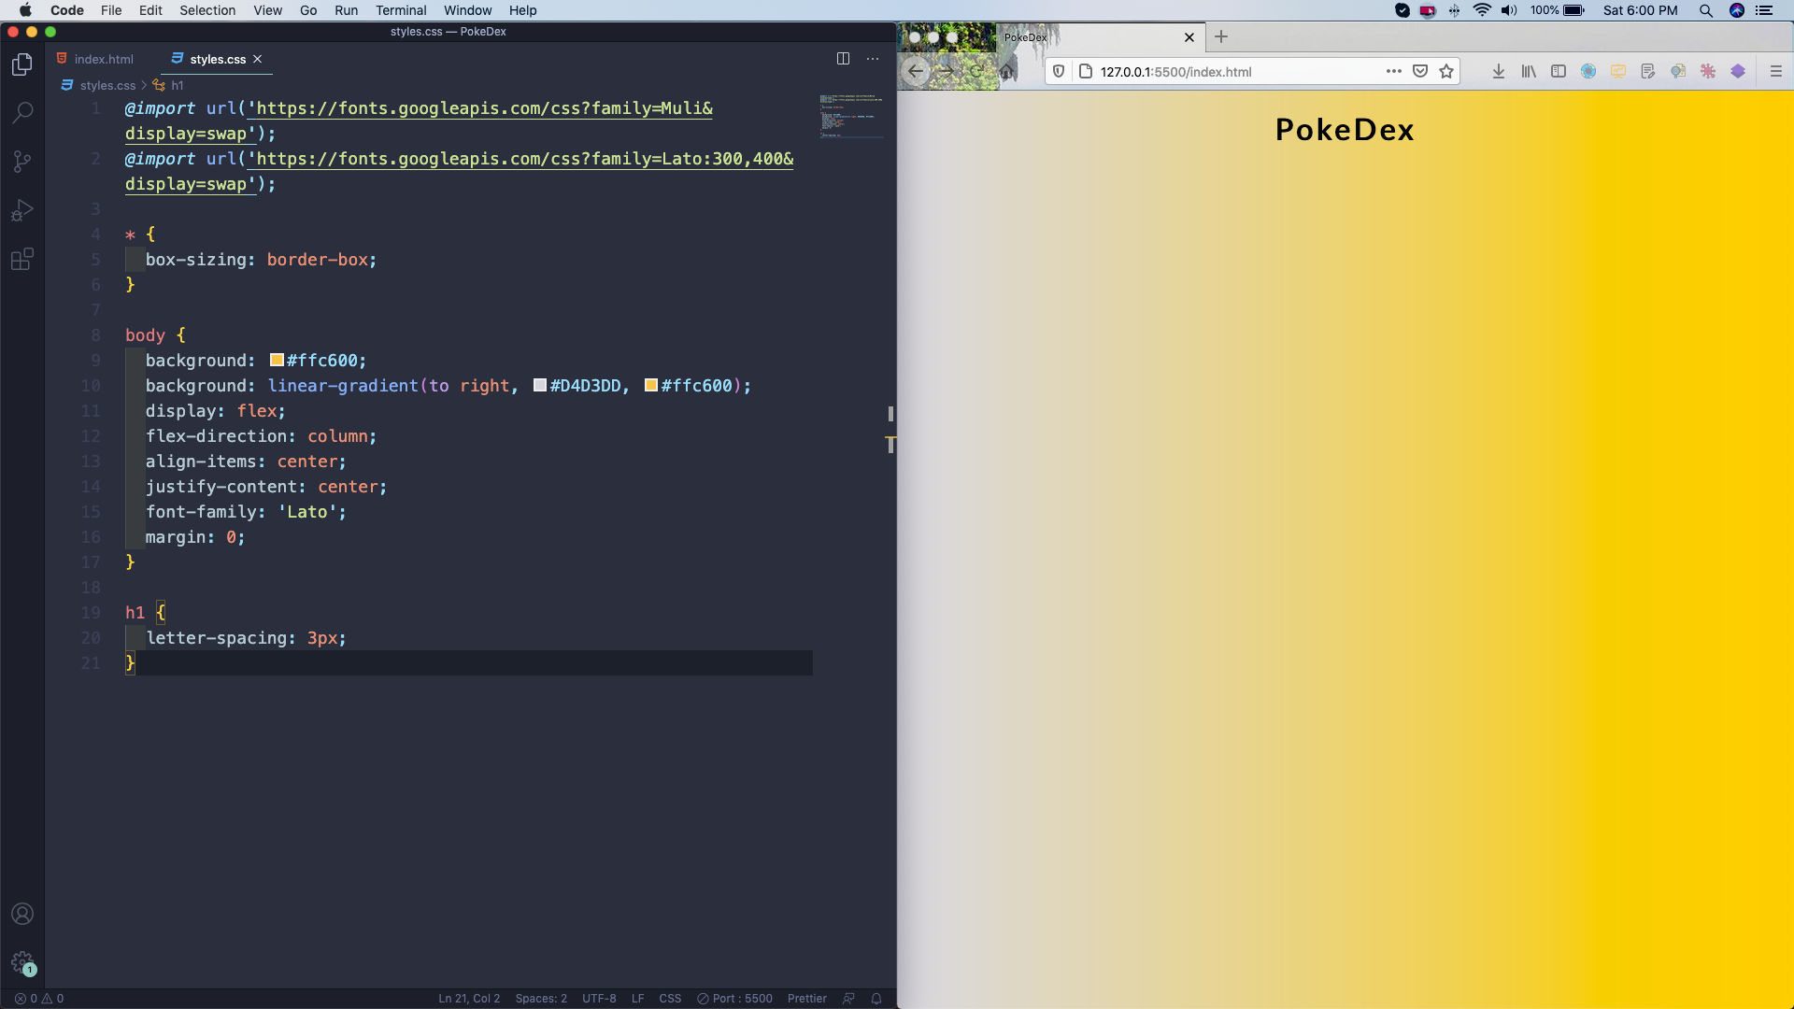The image size is (1794, 1009).
Task: Close the styles.css editor tab
Action: (x=257, y=59)
